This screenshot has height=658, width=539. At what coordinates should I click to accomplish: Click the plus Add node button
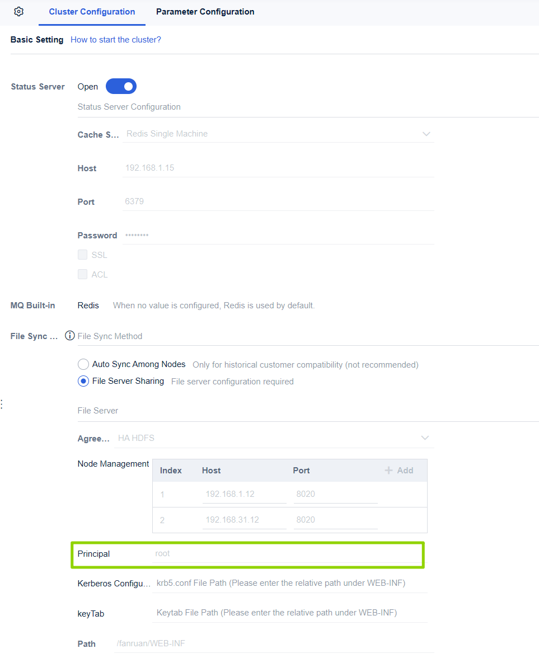tap(399, 471)
